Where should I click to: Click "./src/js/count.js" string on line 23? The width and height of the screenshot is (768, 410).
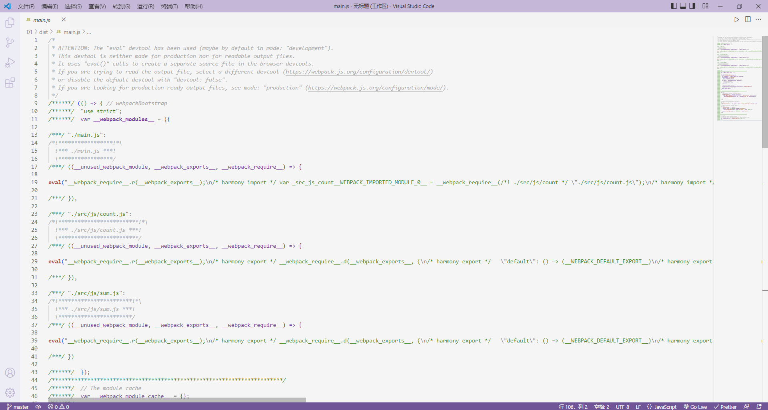[x=98, y=214]
